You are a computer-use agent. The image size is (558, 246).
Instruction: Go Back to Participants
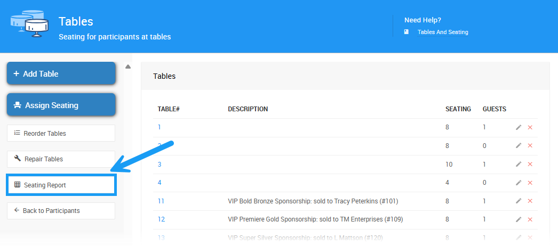click(61, 210)
